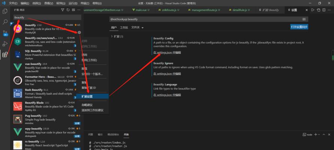Image resolution: width=334 pixels, height=150 pixels.
Task: Select the Pug beautify extension icon
Action: pos(18,119)
